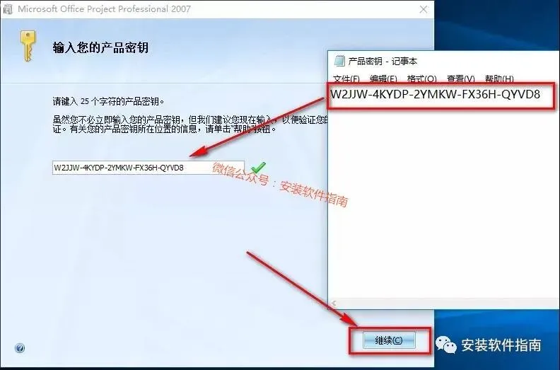Click the heading 输入您的产品密钥
This screenshot has width=560, height=370.
[x=100, y=47]
